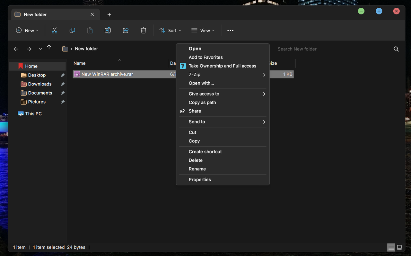
Task: Navigate up to the parent folder
Action: point(49,47)
